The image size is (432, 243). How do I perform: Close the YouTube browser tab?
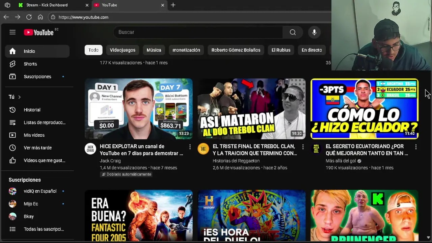tap(162, 5)
